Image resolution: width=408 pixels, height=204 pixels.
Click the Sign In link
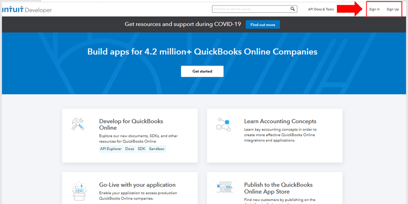tap(374, 9)
